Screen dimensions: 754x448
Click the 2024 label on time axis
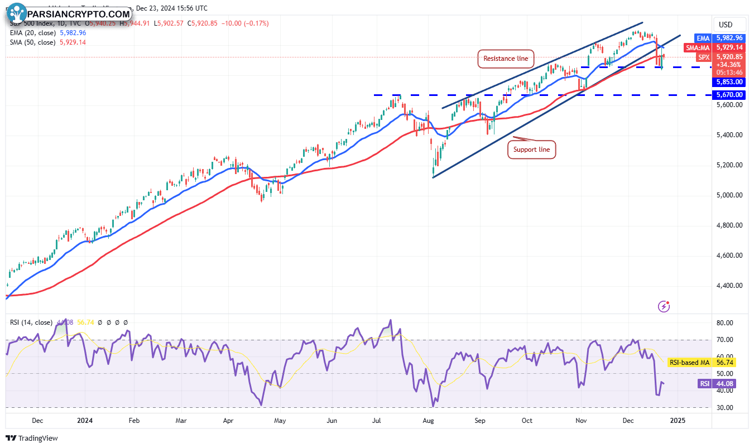pyautogui.click(x=85, y=421)
